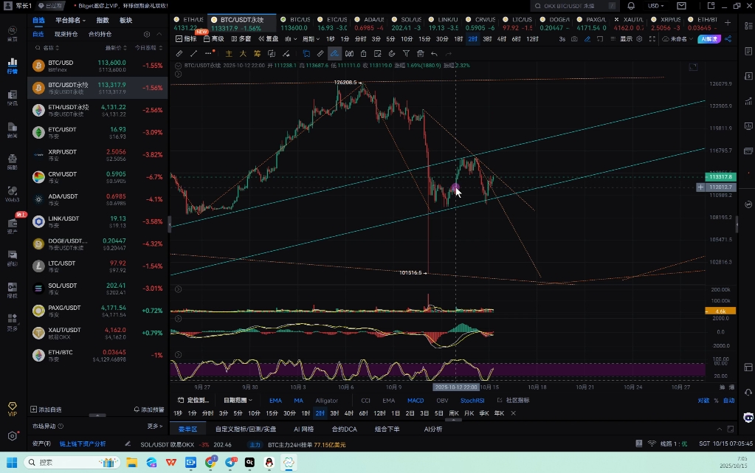Switch to the 现货持仓 tab
755x473 pixels.
point(66,34)
